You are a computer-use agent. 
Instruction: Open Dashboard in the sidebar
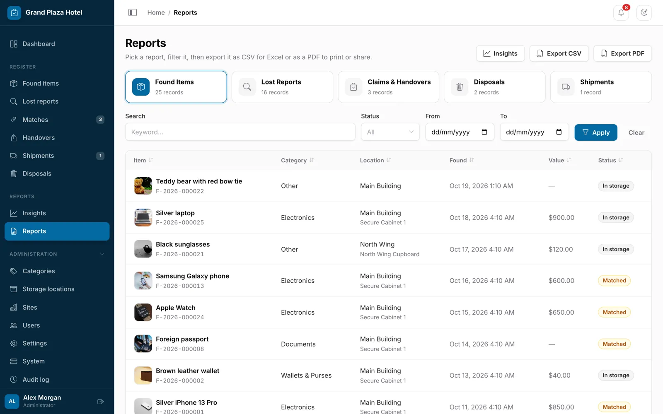(57, 44)
